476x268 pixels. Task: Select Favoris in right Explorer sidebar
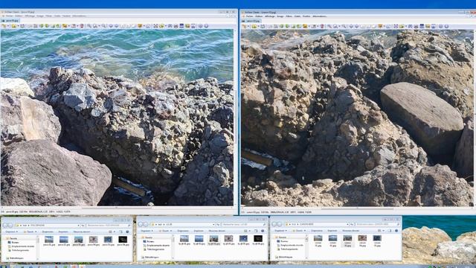[281, 237]
